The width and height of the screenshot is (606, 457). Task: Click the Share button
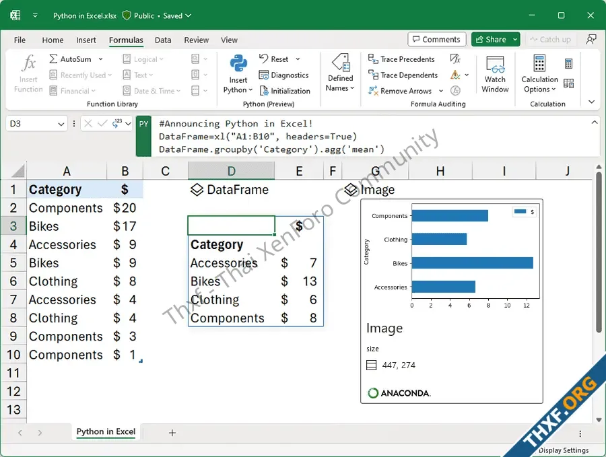pyautogui.click(x=491, y=40)
